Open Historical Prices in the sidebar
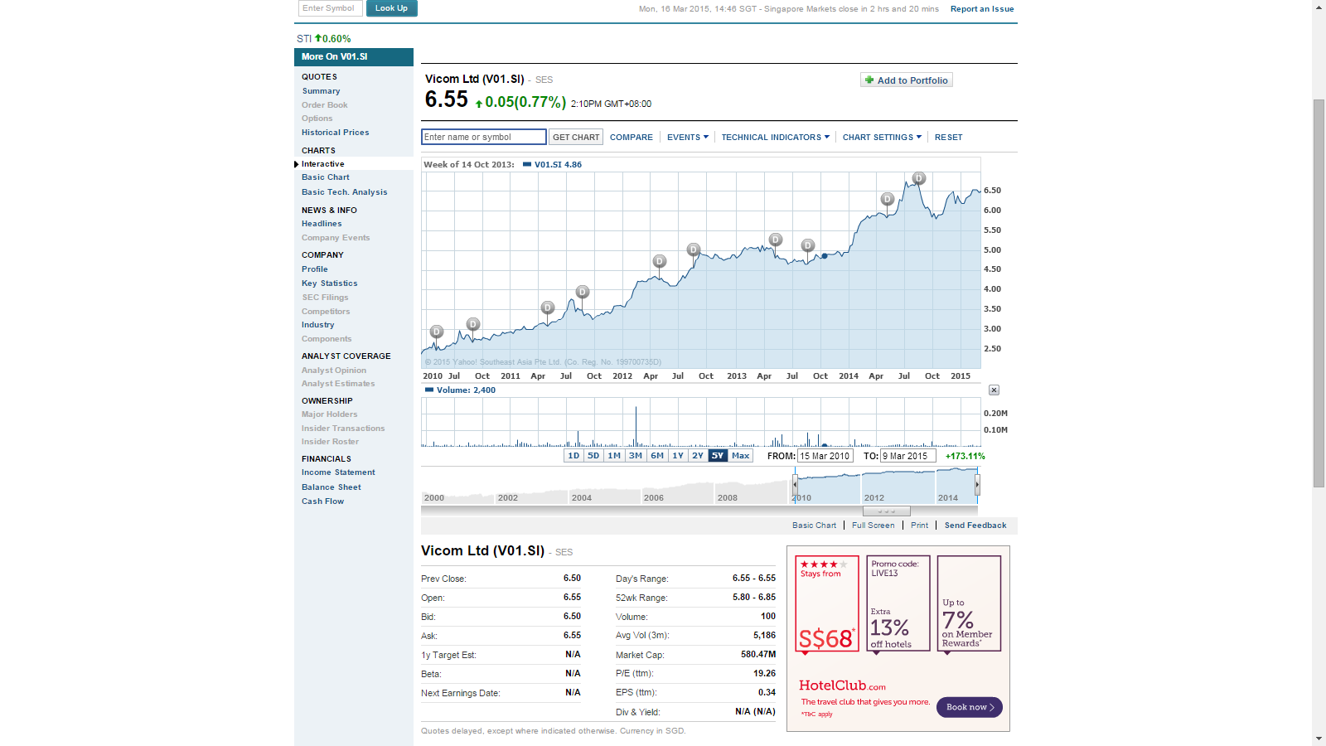 336,133
